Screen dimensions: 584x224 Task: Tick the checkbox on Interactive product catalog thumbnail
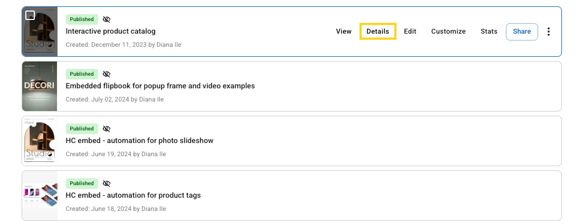[x=31, y=15]
